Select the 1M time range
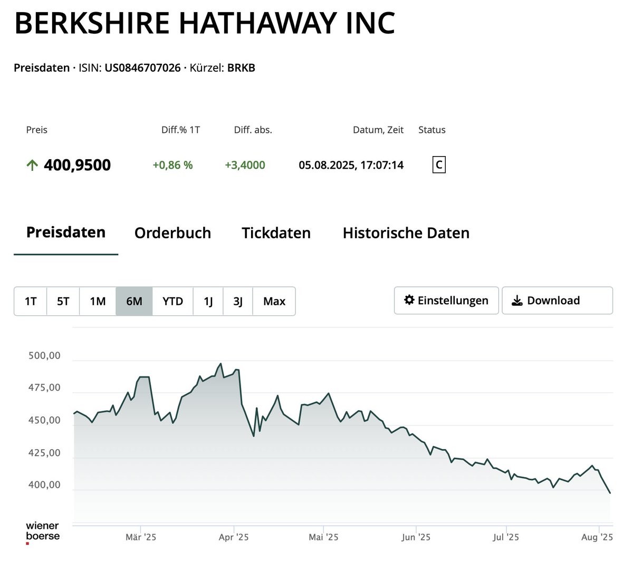This screenshot has width=633, height=562. click(98, 301)
